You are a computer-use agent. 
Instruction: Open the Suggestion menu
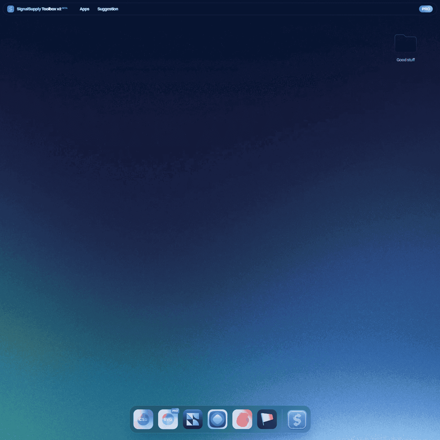pos(108,9)
